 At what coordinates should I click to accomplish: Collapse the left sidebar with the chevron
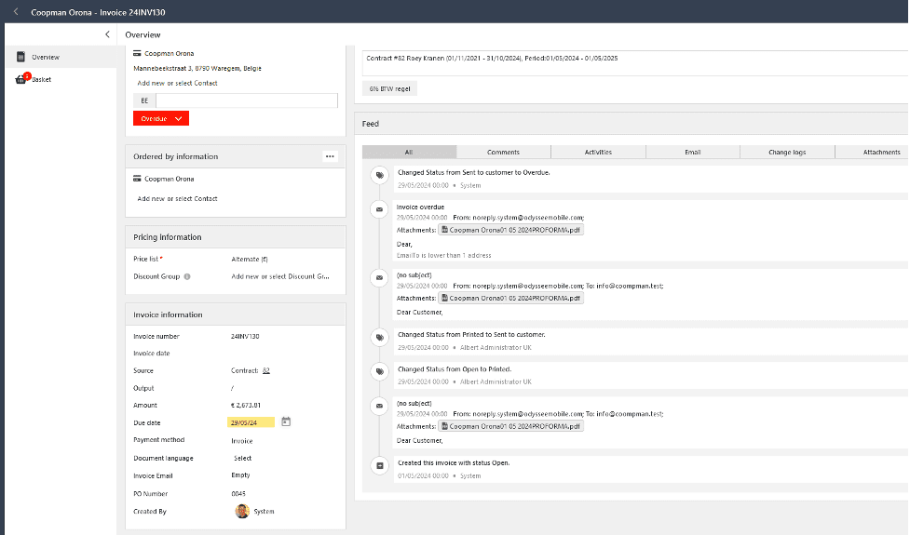(x=107, y=34)
